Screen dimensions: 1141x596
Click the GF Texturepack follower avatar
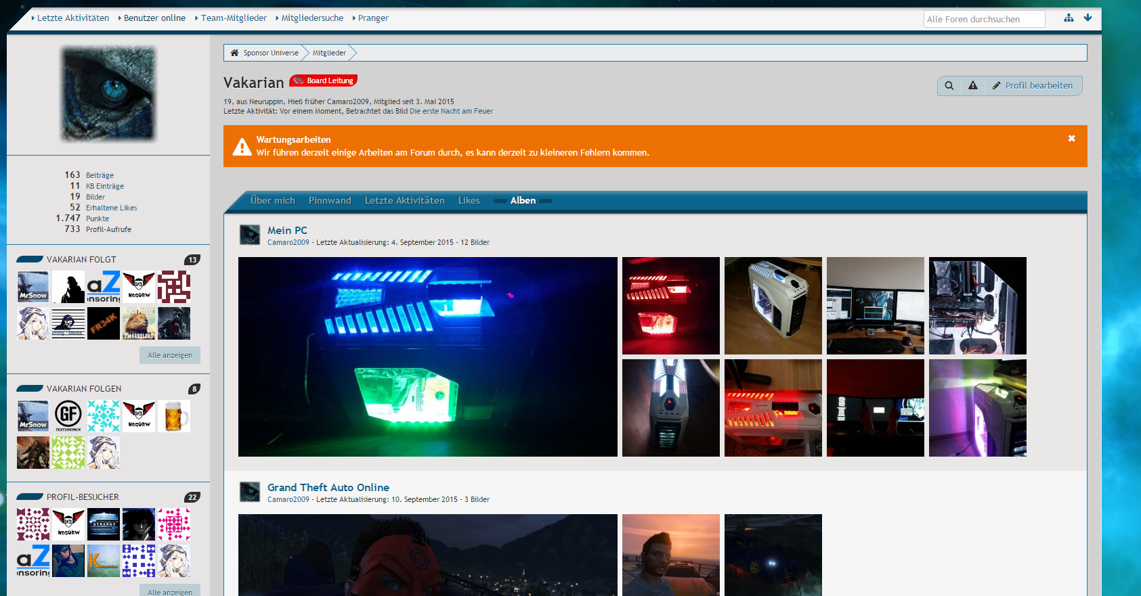coord(68,416)
